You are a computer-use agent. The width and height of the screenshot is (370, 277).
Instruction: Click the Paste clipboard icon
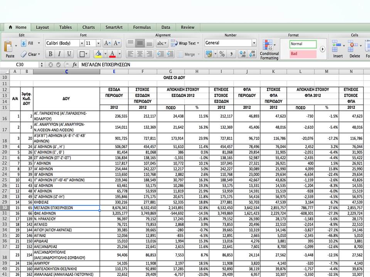coord(8,46)
